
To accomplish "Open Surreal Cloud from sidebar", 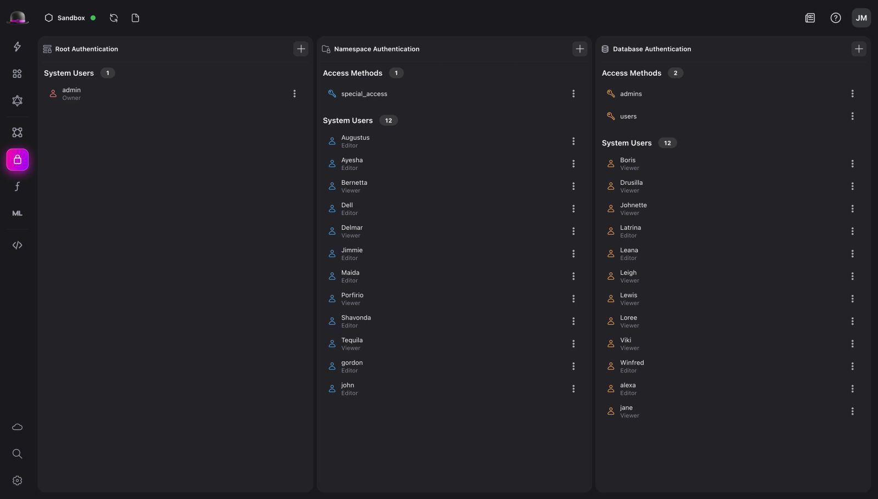I will (x=17, y=427).
